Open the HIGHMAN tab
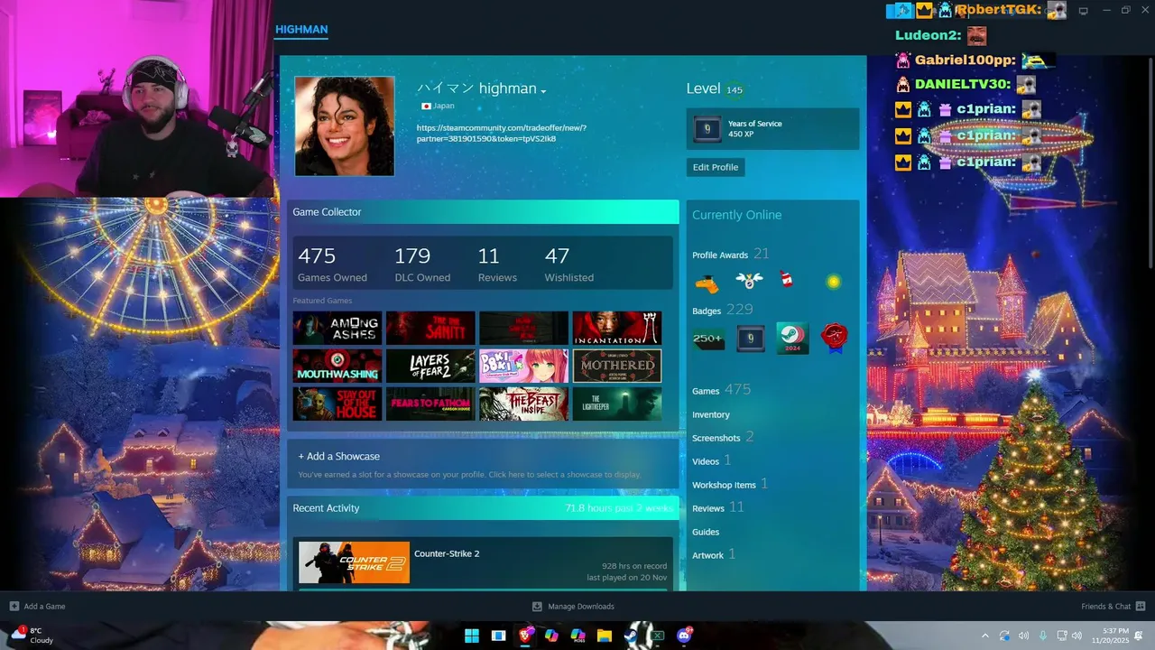 point(301,29)
